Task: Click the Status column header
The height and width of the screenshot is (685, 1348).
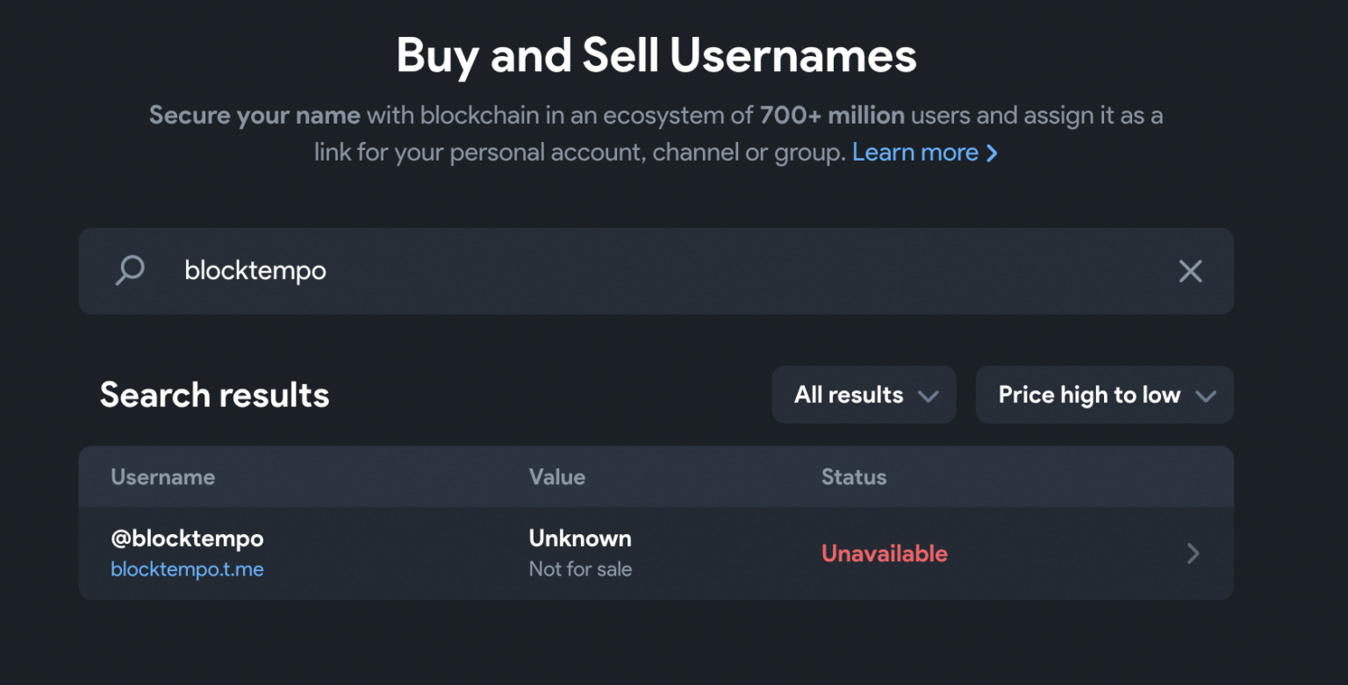Action: click(853, 477)
